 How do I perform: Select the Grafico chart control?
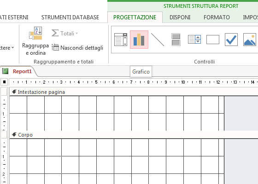point(139,40)
